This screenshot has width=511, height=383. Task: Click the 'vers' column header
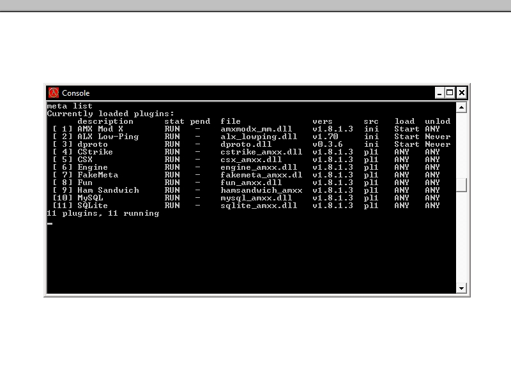click(323, 121)
